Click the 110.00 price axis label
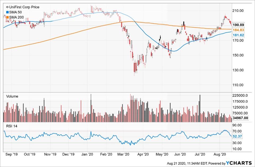This screenshot has width=255, height=167. tap(238, 85)
